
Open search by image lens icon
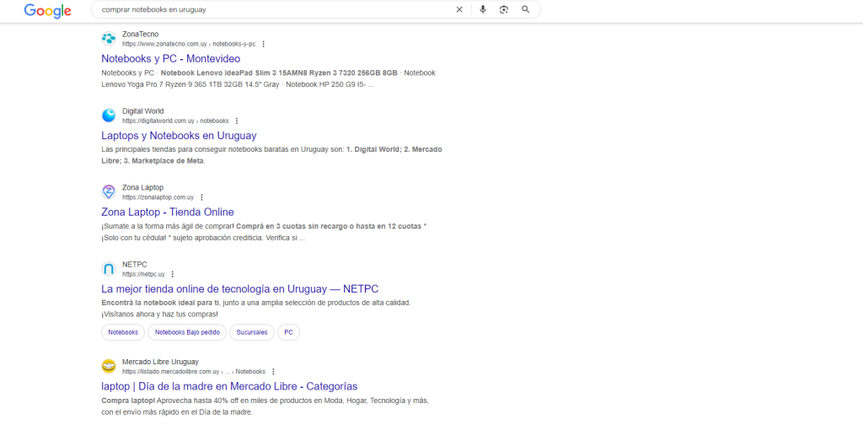[x=504, y=10]
